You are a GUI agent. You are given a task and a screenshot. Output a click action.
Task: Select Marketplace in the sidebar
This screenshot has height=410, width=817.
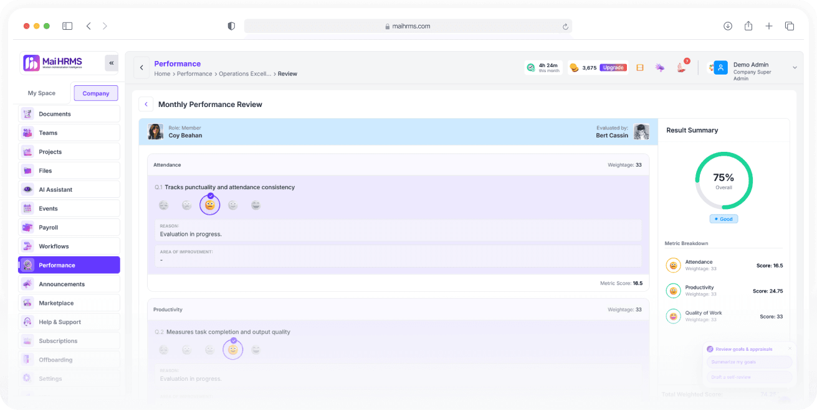click(x=69, y=303)
